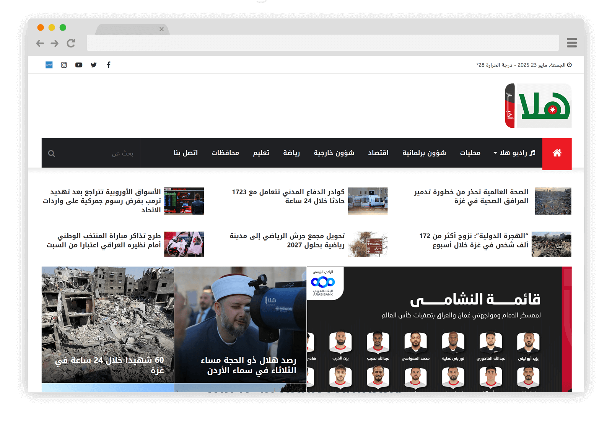The image size is (612, 421).
Task: Open the محافظات menu item
Action: [225, 153]
